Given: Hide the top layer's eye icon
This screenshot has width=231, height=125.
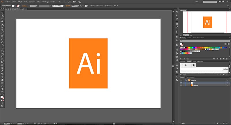Looking at the screenshot, I should (181, 80).
